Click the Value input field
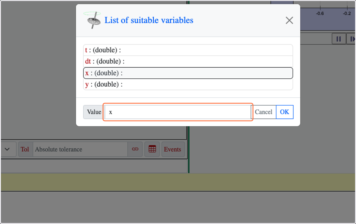 [x=178, y=112]
